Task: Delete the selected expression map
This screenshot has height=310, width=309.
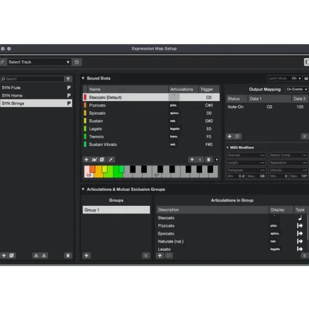Action: 68,255
